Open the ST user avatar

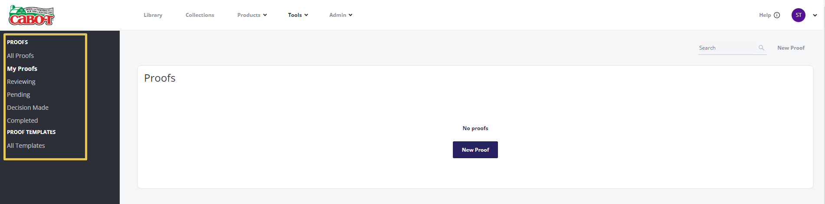(x=799, y=15)
